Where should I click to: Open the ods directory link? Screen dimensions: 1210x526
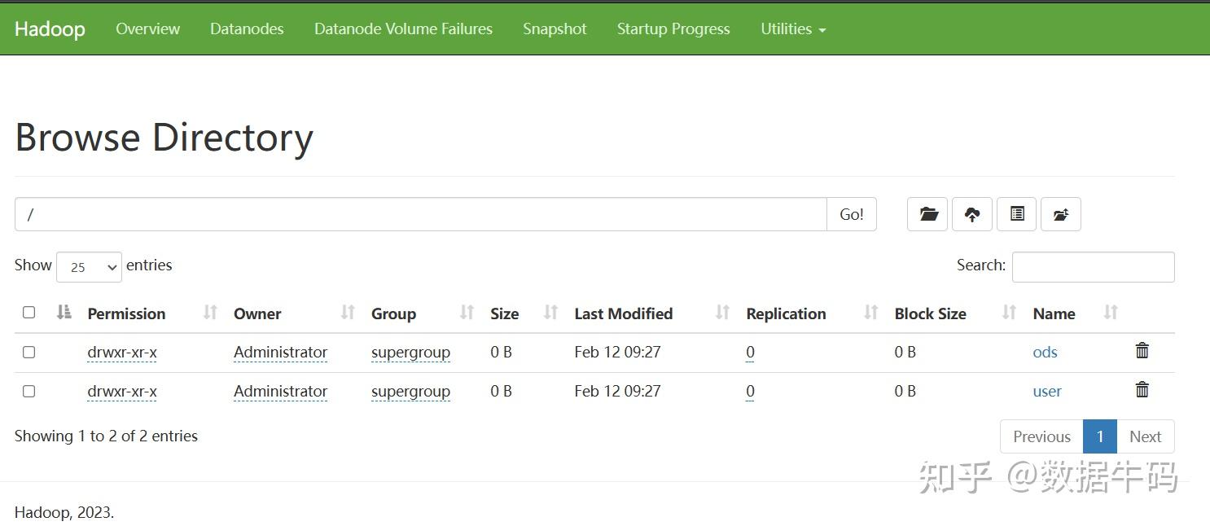pyautogui.click(x=1045, y=353)
